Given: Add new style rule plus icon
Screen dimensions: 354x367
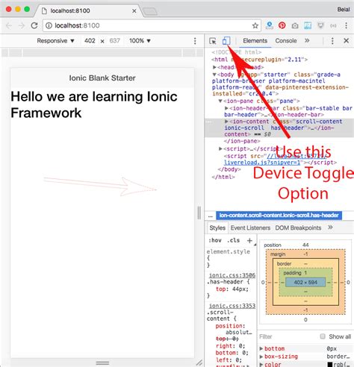Looking at the screenshot, I should click(249, 240).
